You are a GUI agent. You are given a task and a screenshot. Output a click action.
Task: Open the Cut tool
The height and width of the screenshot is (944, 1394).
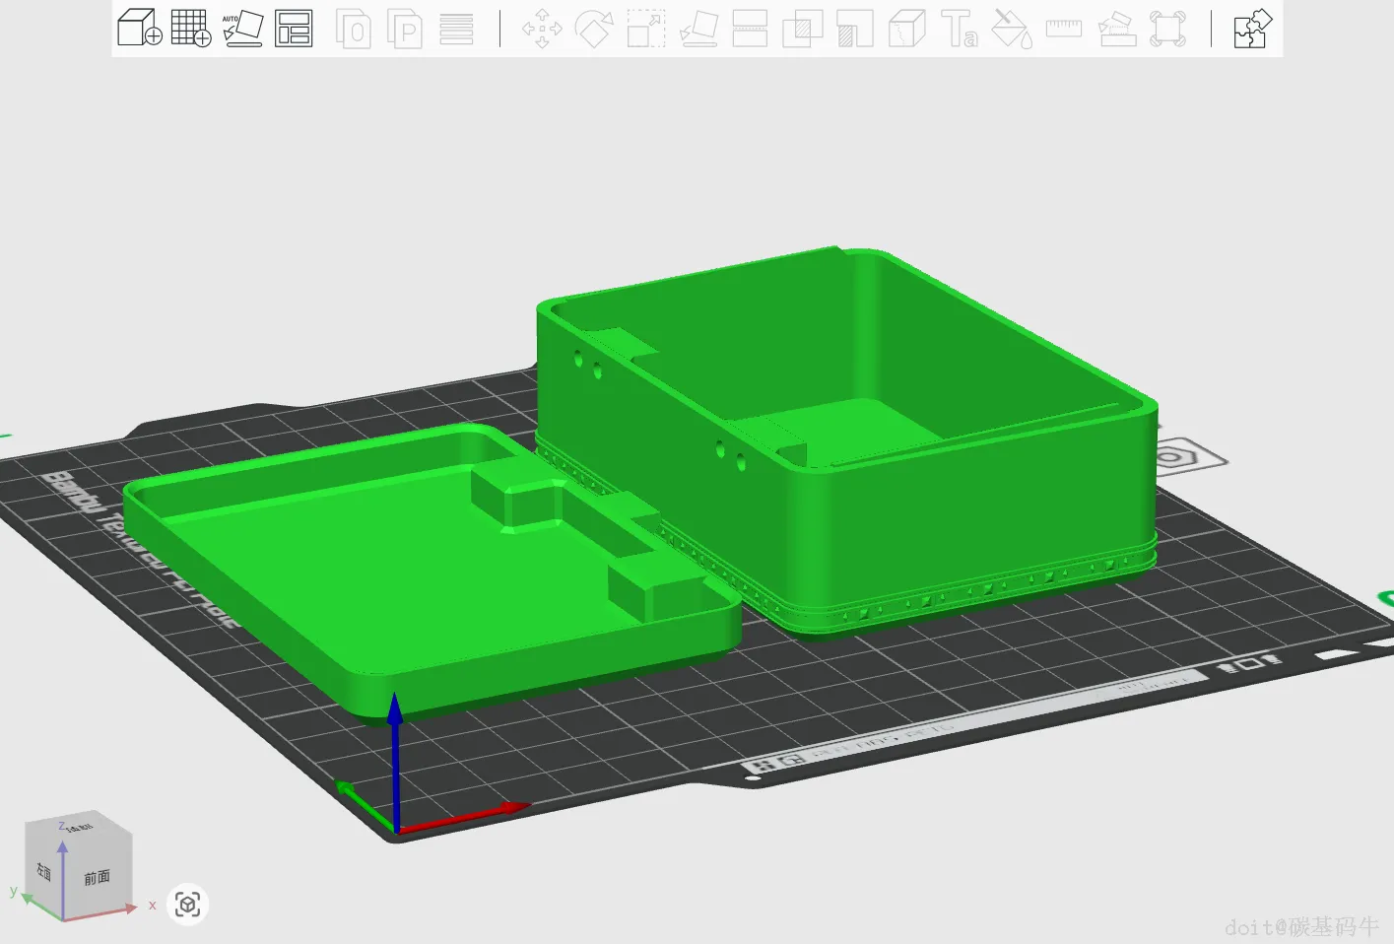(x=750, y=29)
